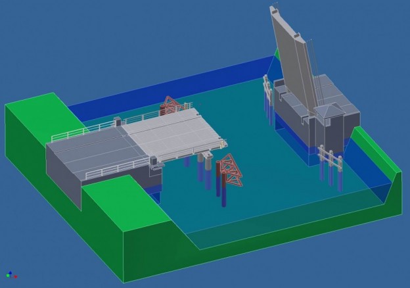Screen dimensions: 410x288
Task: Select the red truss fender behind the deck
Action: coord(171,105)
